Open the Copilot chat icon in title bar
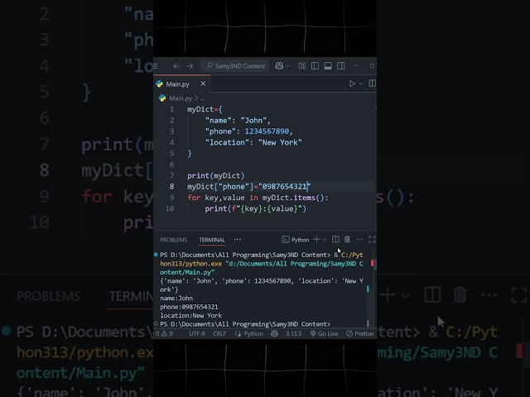 tap(279, 66)
